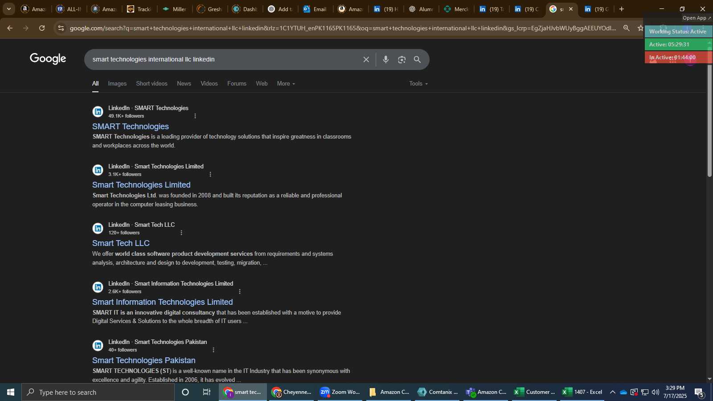Open the 1407 Excel taskbar window
Screen dimensions: 713x401
click(x=583, y=393)
